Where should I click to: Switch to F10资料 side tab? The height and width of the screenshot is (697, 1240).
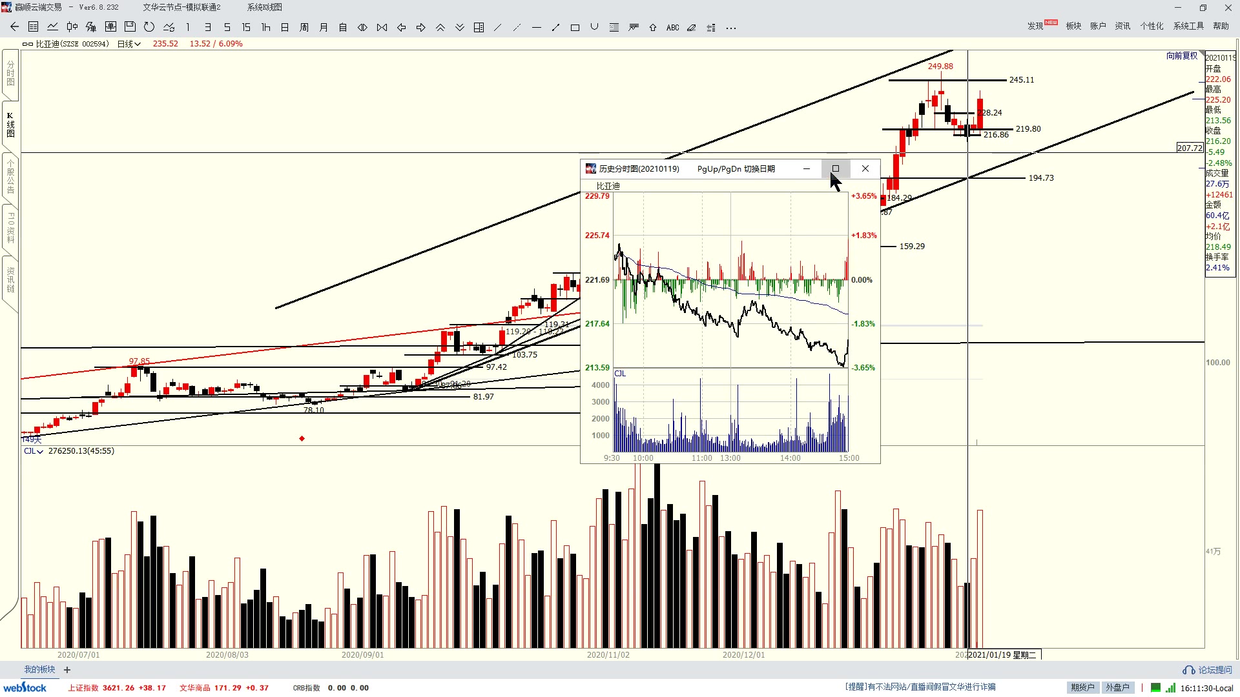coord(10,228)
